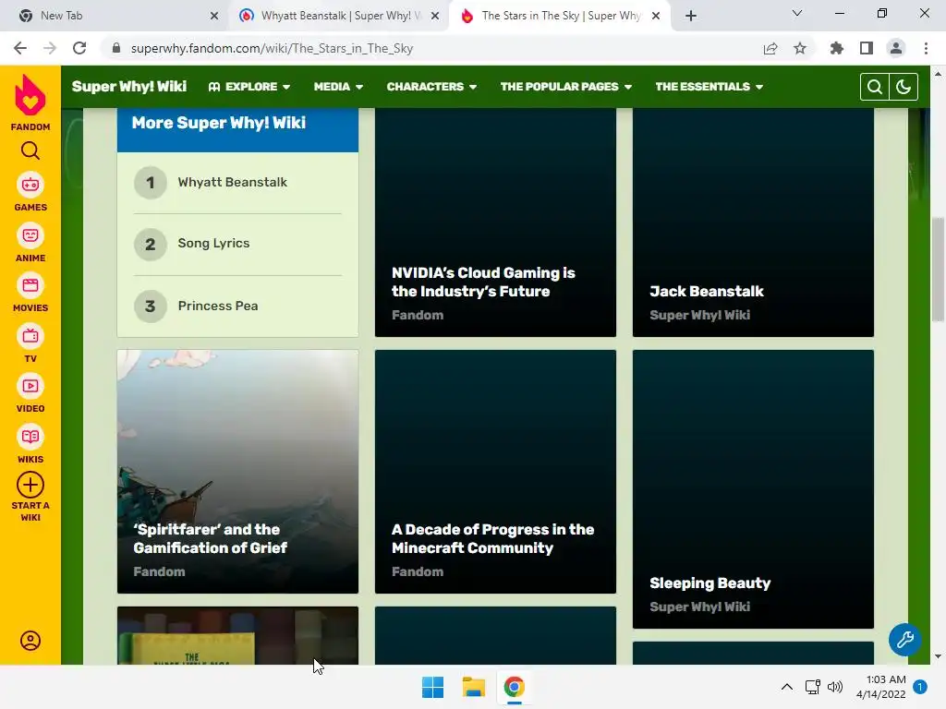
Task: Toggle dark theme with moon icon
Action: [904, 87]
